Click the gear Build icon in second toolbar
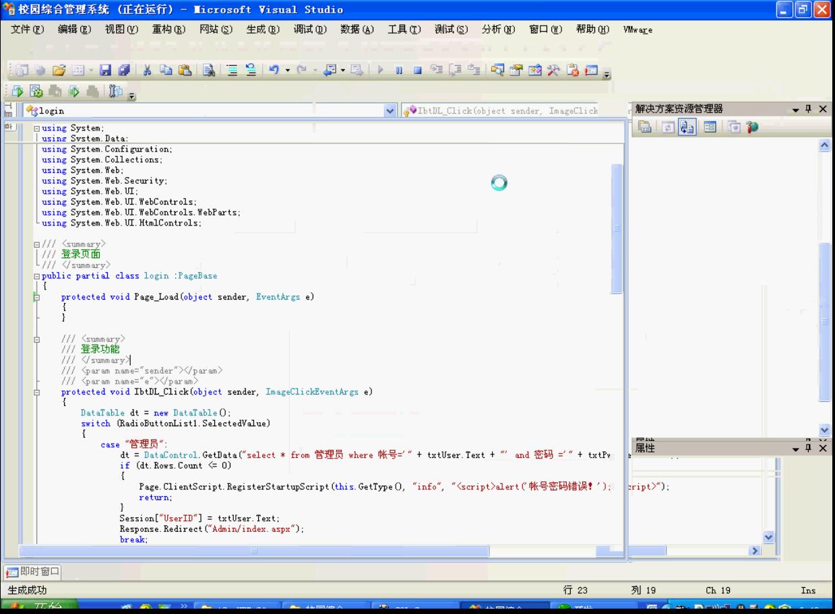Screen dimensions: 835x614 [x=36, y=92]
